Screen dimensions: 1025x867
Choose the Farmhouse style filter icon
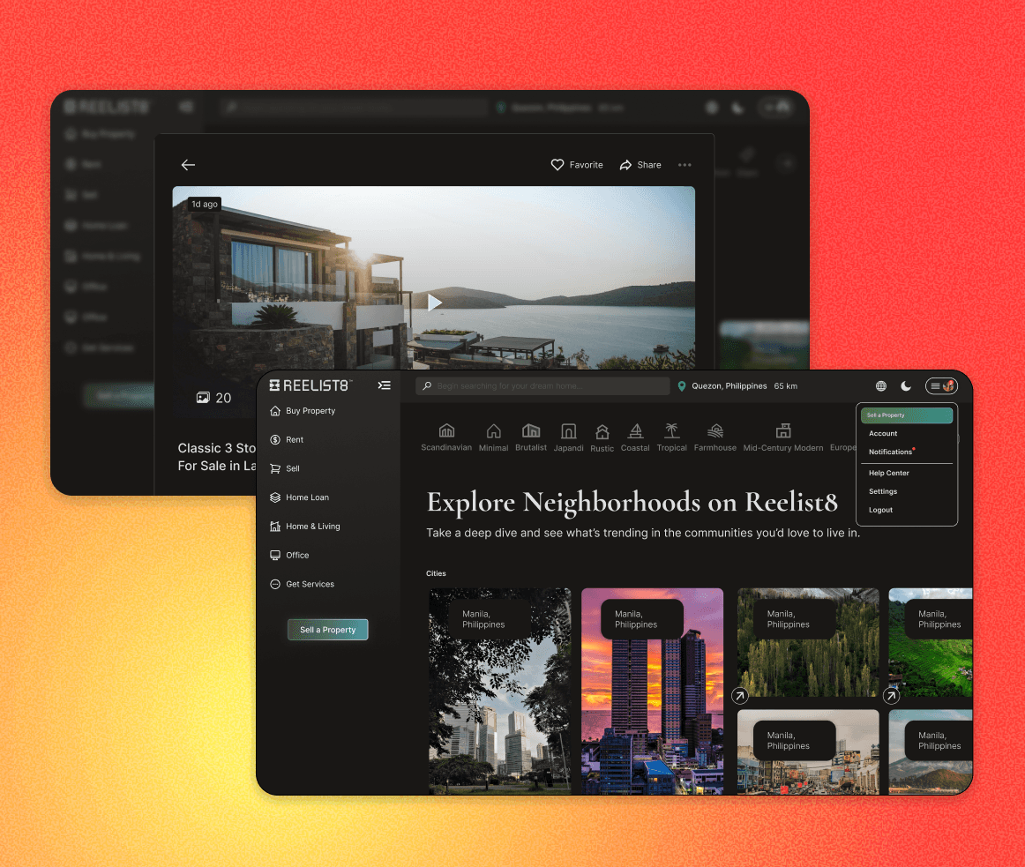click(x=715, y=430)
